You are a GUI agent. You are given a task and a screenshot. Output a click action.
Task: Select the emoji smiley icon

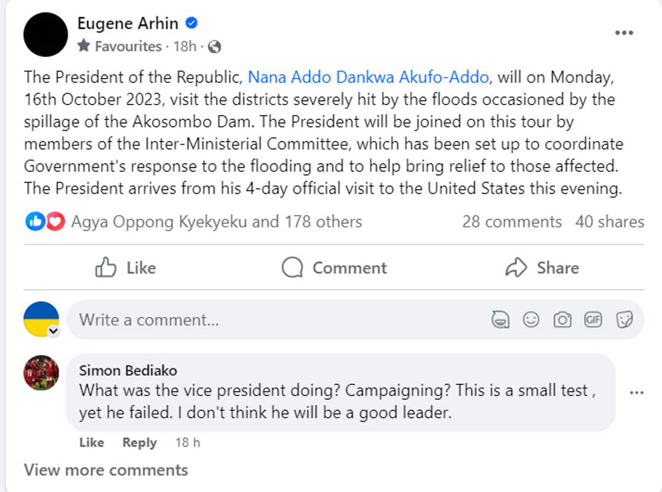click(x=531, y=320)
